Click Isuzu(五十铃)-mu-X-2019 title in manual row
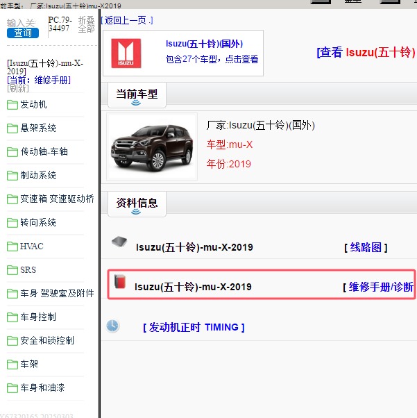Screen dimensions: 417x418 tap(193, 287)
